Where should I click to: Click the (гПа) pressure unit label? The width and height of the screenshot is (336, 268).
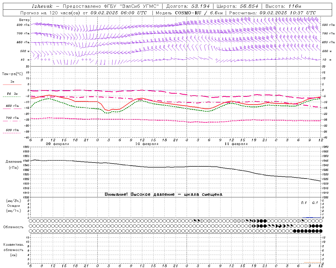click(x=14, y=167)
